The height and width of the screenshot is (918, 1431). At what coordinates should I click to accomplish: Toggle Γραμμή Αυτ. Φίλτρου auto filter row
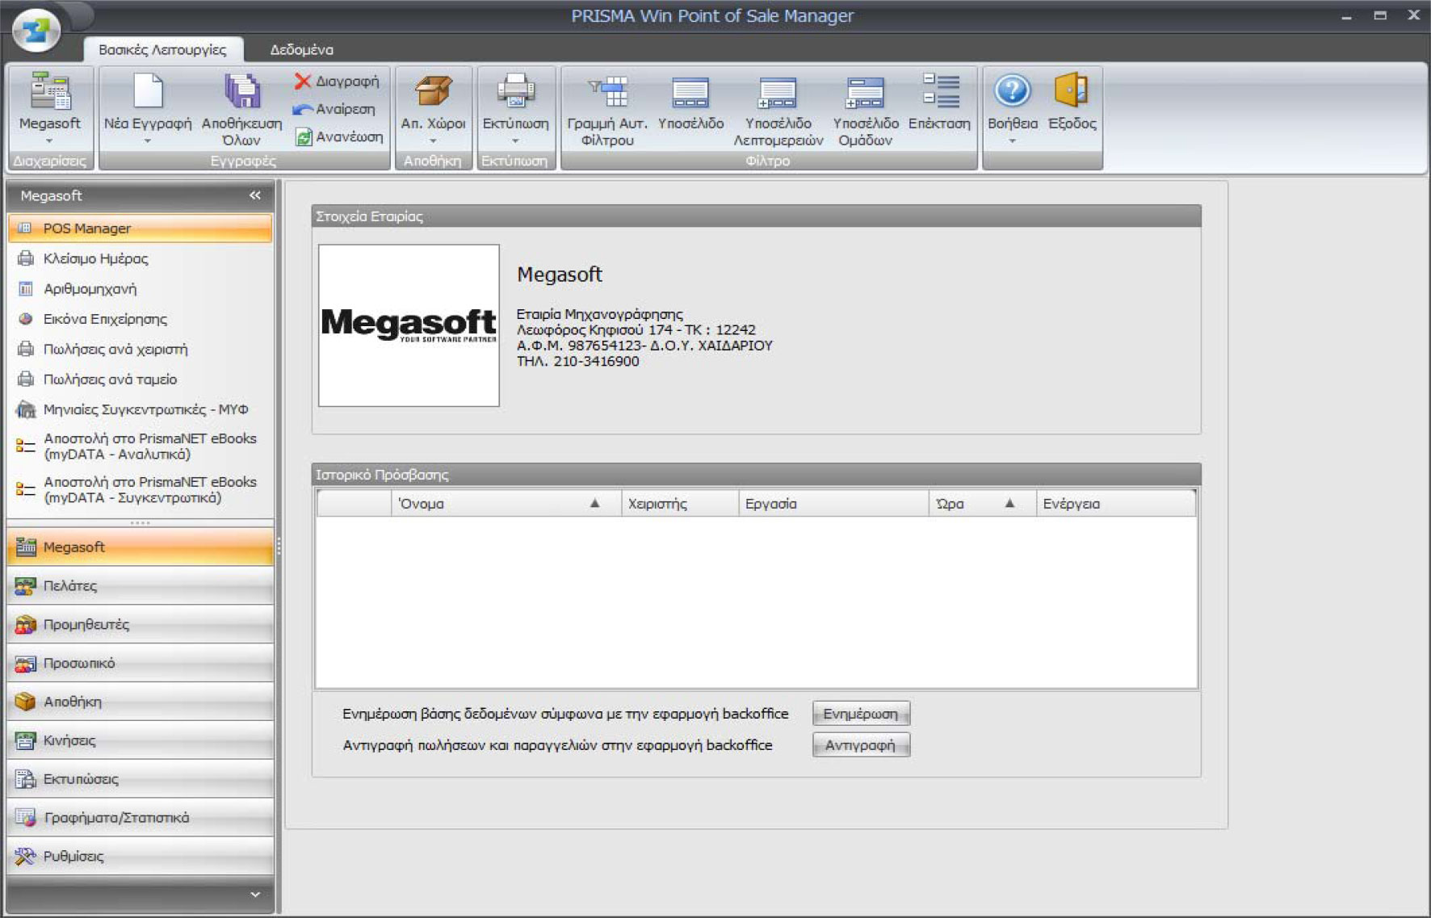pos(606,93)
